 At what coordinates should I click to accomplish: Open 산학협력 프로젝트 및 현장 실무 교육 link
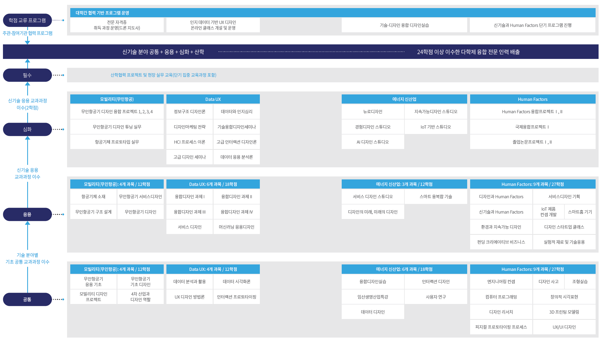click(x=163, y=75)
